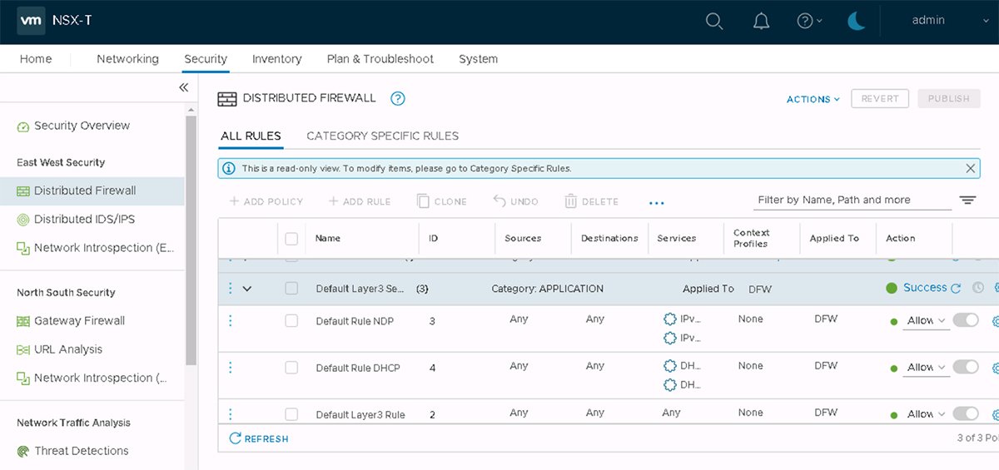999x470 pixels.
Task: Collapse the left sidebar with double chevron
Action: [x=184, y=87]
